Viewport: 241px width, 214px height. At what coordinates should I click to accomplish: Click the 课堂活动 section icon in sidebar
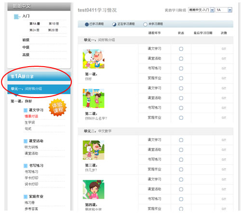[26, 141]
